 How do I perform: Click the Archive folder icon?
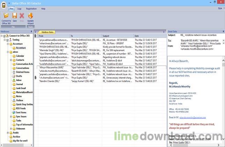pos(11,137)
